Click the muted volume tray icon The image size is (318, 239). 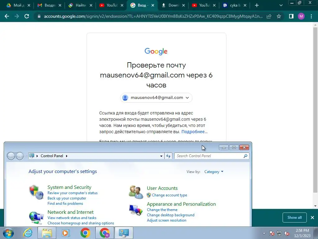(287, 233)
